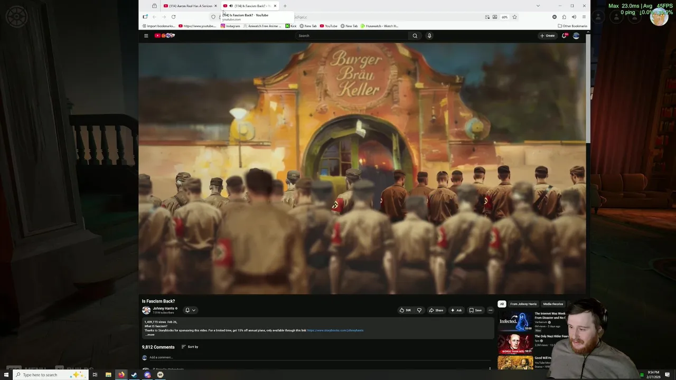Screen dimensions: 676x380
Task: Open more actions ellipsis beside Save
Action: point(490,310)
